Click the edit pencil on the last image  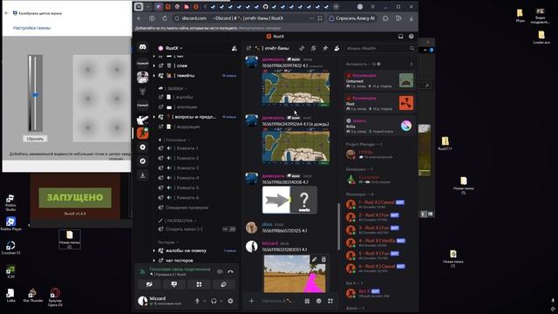pos(314,260)
